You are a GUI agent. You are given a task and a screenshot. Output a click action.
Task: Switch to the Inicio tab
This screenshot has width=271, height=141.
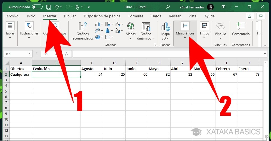click(31, 16)
